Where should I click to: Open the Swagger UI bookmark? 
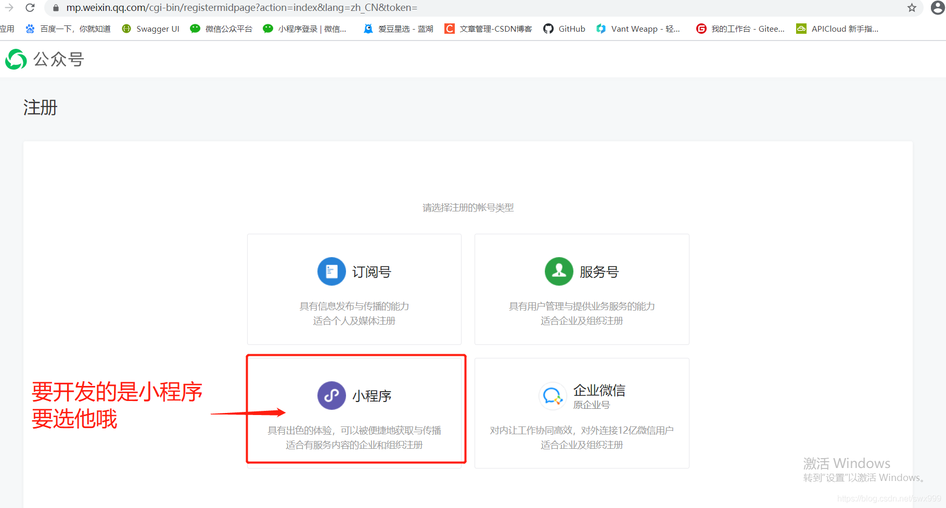pyautogui.click(x=151, y=29)
